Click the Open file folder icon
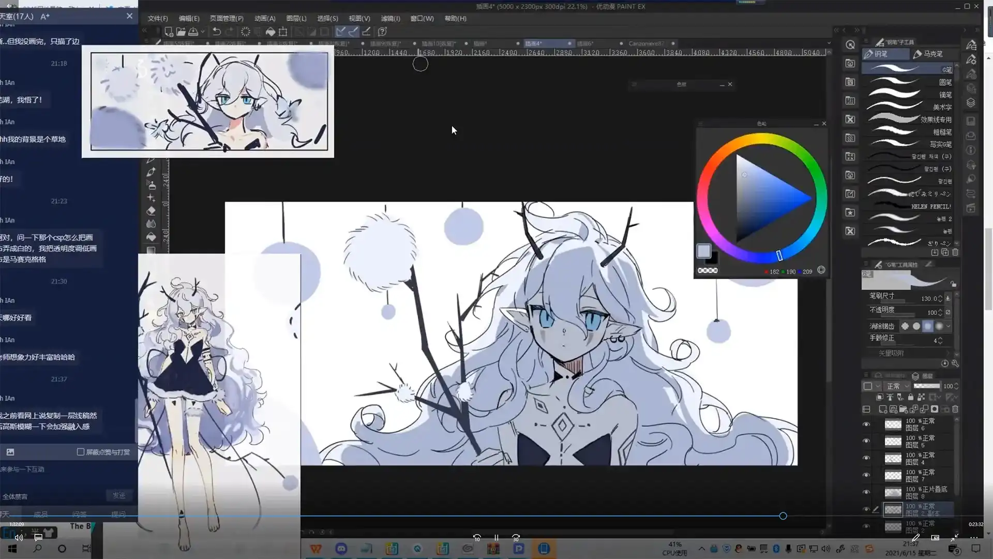 click(180, 32)
